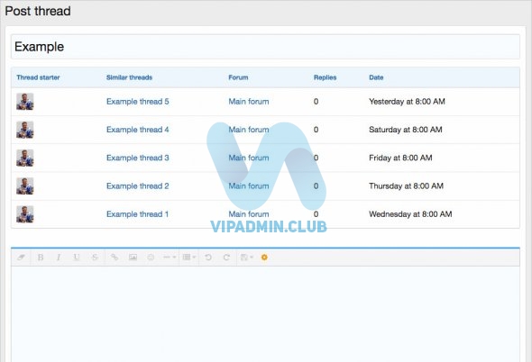
Task: Open Example thread 2 link
Action: pyautogui.click(x=137, y=186)
